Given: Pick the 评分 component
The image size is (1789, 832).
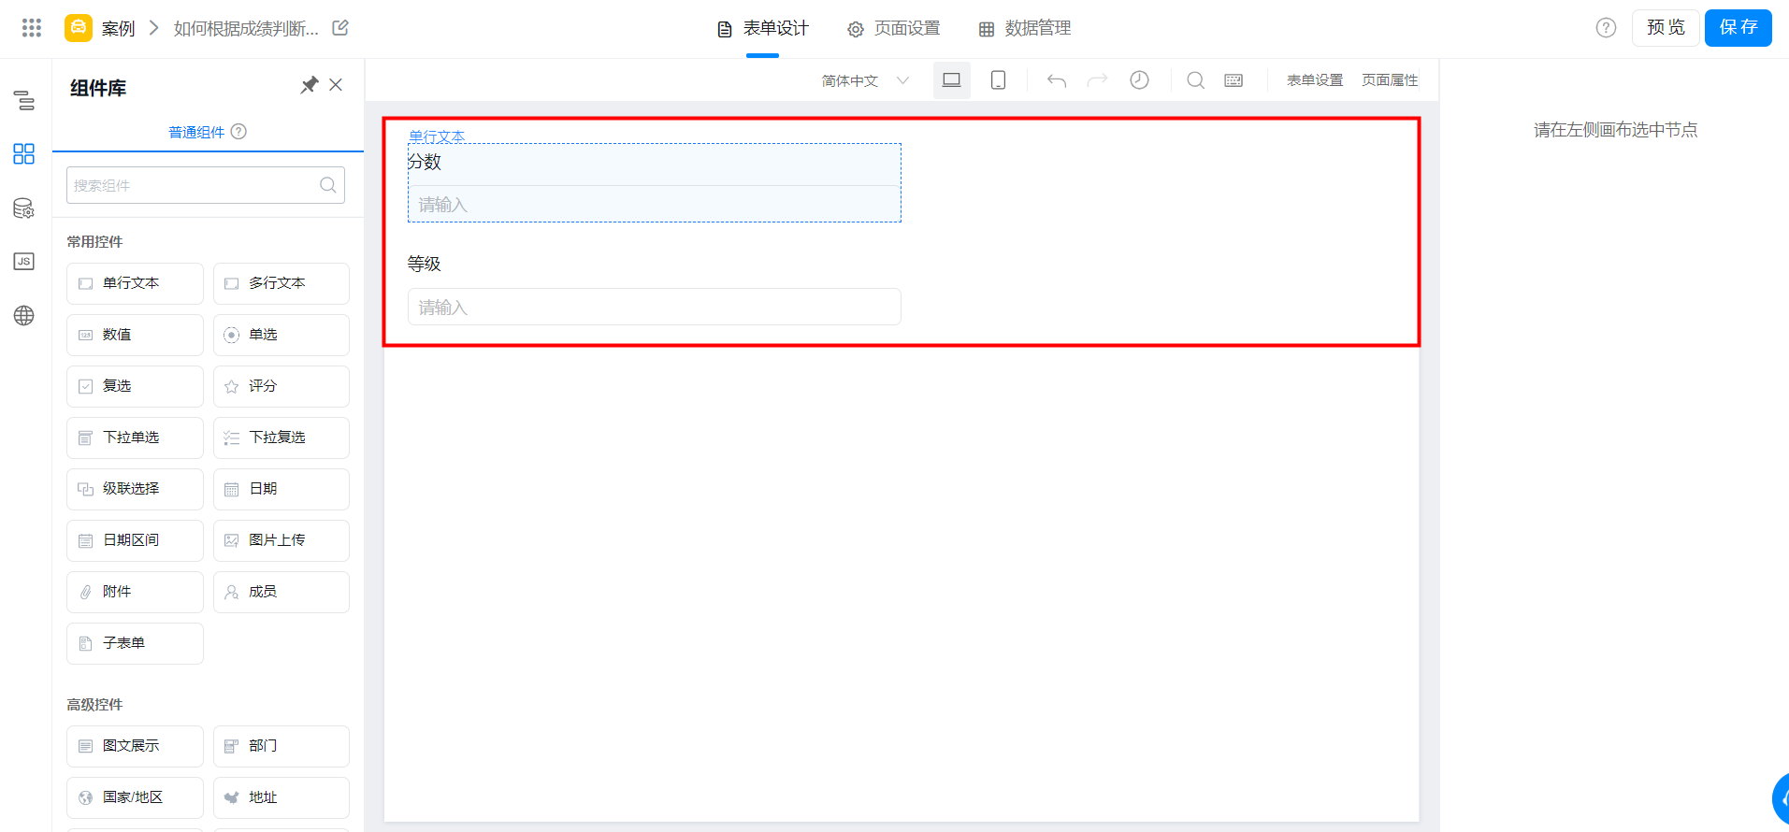Looking at the screenshot, I should point(281,386).
